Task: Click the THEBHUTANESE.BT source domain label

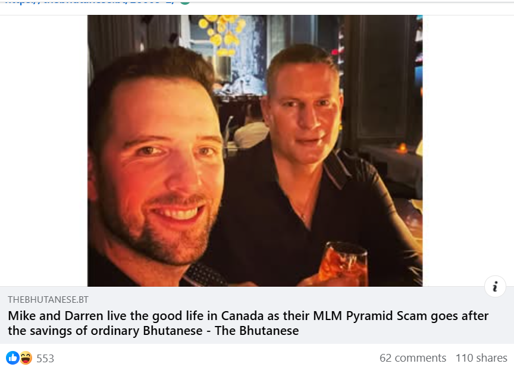Action: pos(48,300)
